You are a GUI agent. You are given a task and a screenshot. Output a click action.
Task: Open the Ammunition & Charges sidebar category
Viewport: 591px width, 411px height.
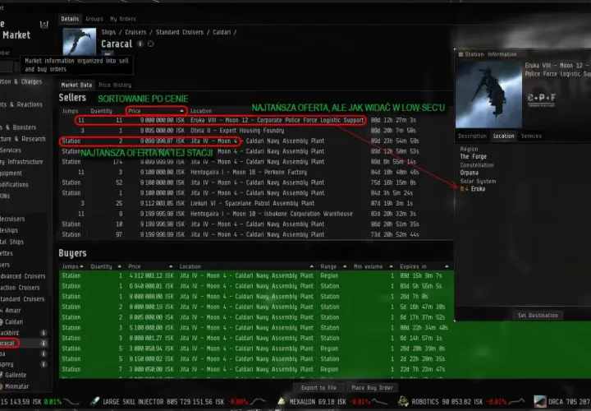21,81
